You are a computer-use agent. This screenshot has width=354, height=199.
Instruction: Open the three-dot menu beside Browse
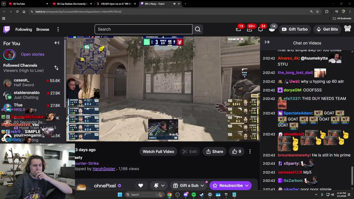(x=58, y=29)
